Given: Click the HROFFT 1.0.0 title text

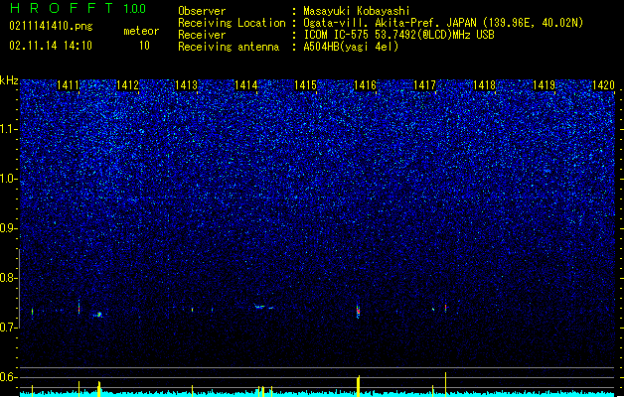Looking at the screenshot, I should click(x=78, y=8).
